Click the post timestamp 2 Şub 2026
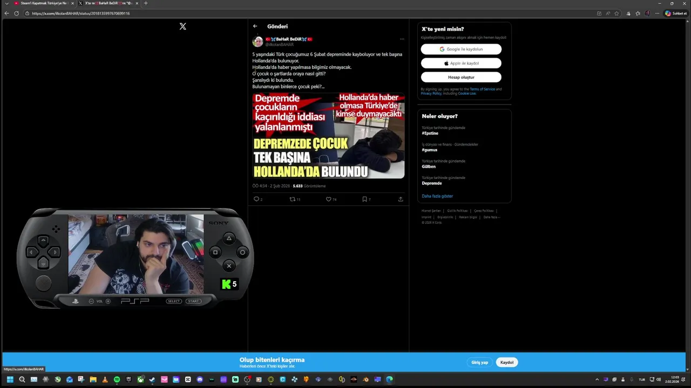This screenshot has height=388, width=691. coord(271,186)
